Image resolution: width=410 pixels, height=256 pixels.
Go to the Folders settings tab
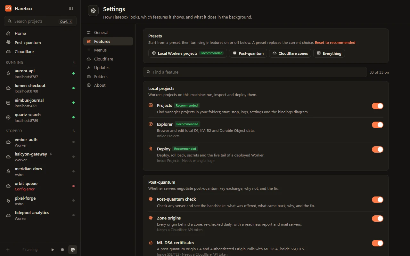(108, 76)
